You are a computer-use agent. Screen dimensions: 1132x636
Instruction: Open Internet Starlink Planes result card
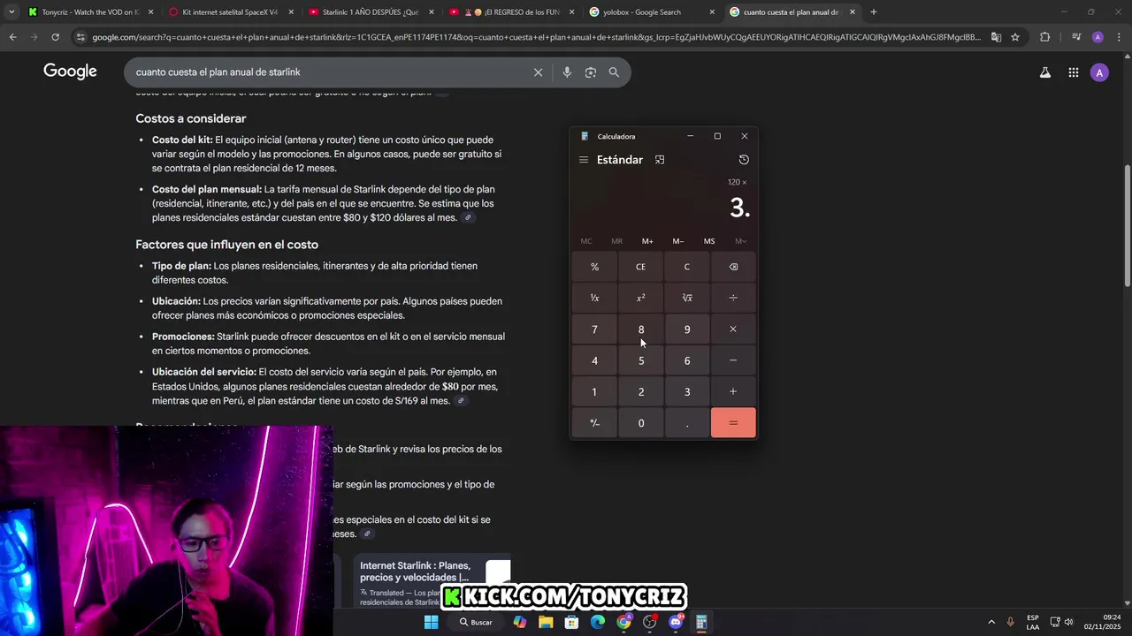click(433, 580)
